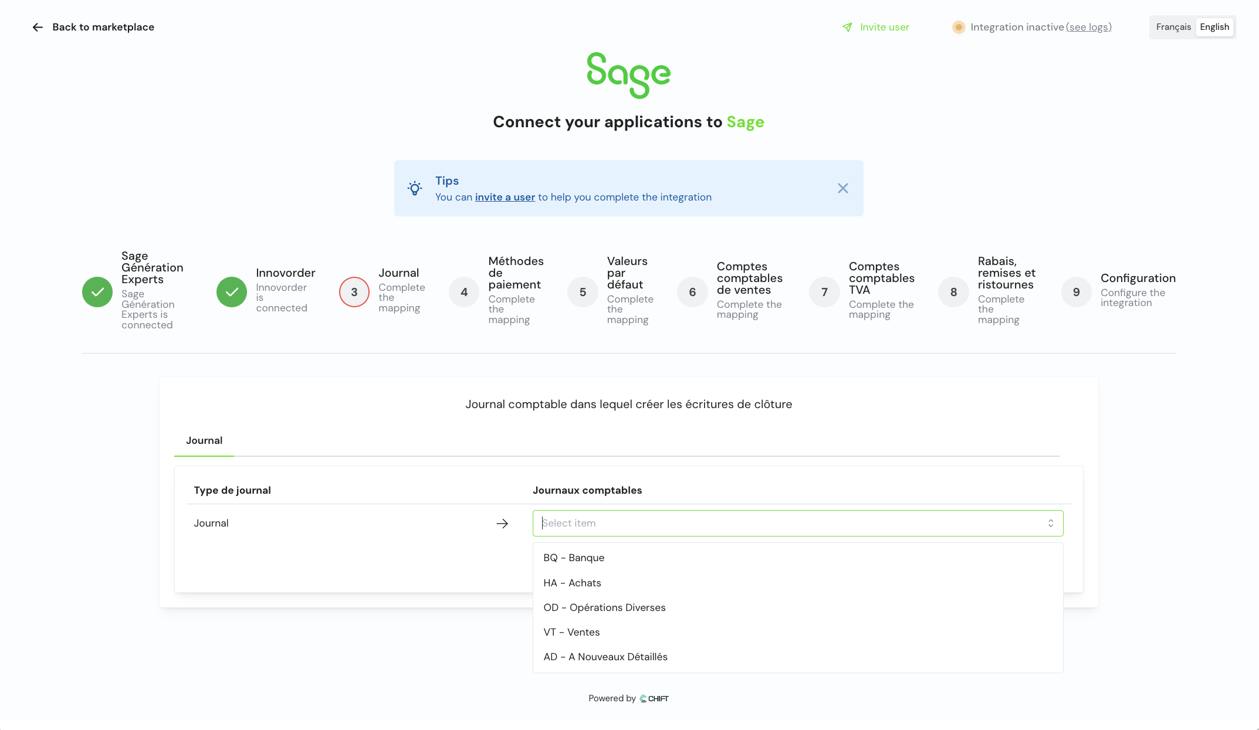Click the Journaux comptables column header
Image resolution: width=1259 pixels, height=730 pixels.
click(587, 490)
